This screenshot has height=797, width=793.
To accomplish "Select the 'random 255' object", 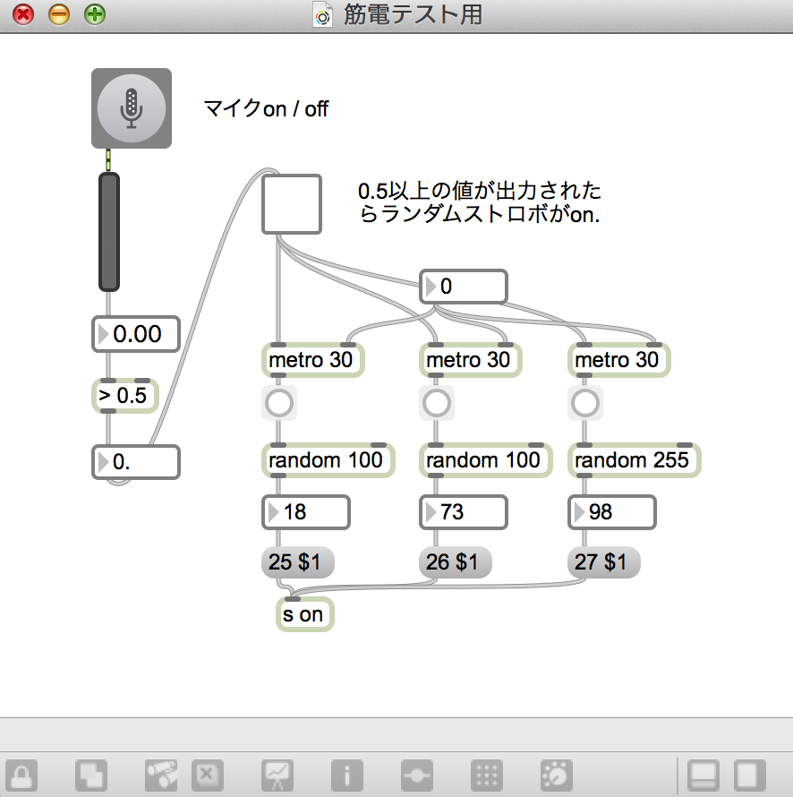I will [x=633, y=460].
